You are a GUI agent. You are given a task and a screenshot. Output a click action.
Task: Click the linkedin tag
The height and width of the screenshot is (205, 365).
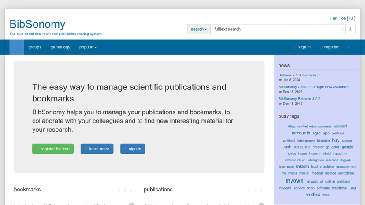[302, 166]
